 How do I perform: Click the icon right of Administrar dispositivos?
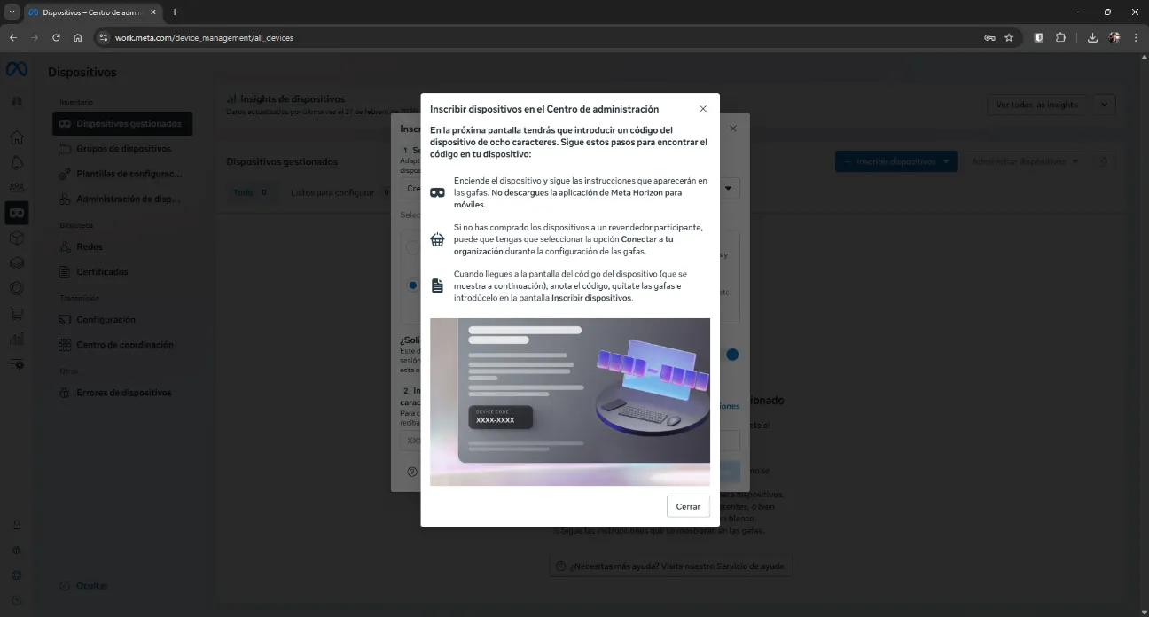pos(1104,161)
